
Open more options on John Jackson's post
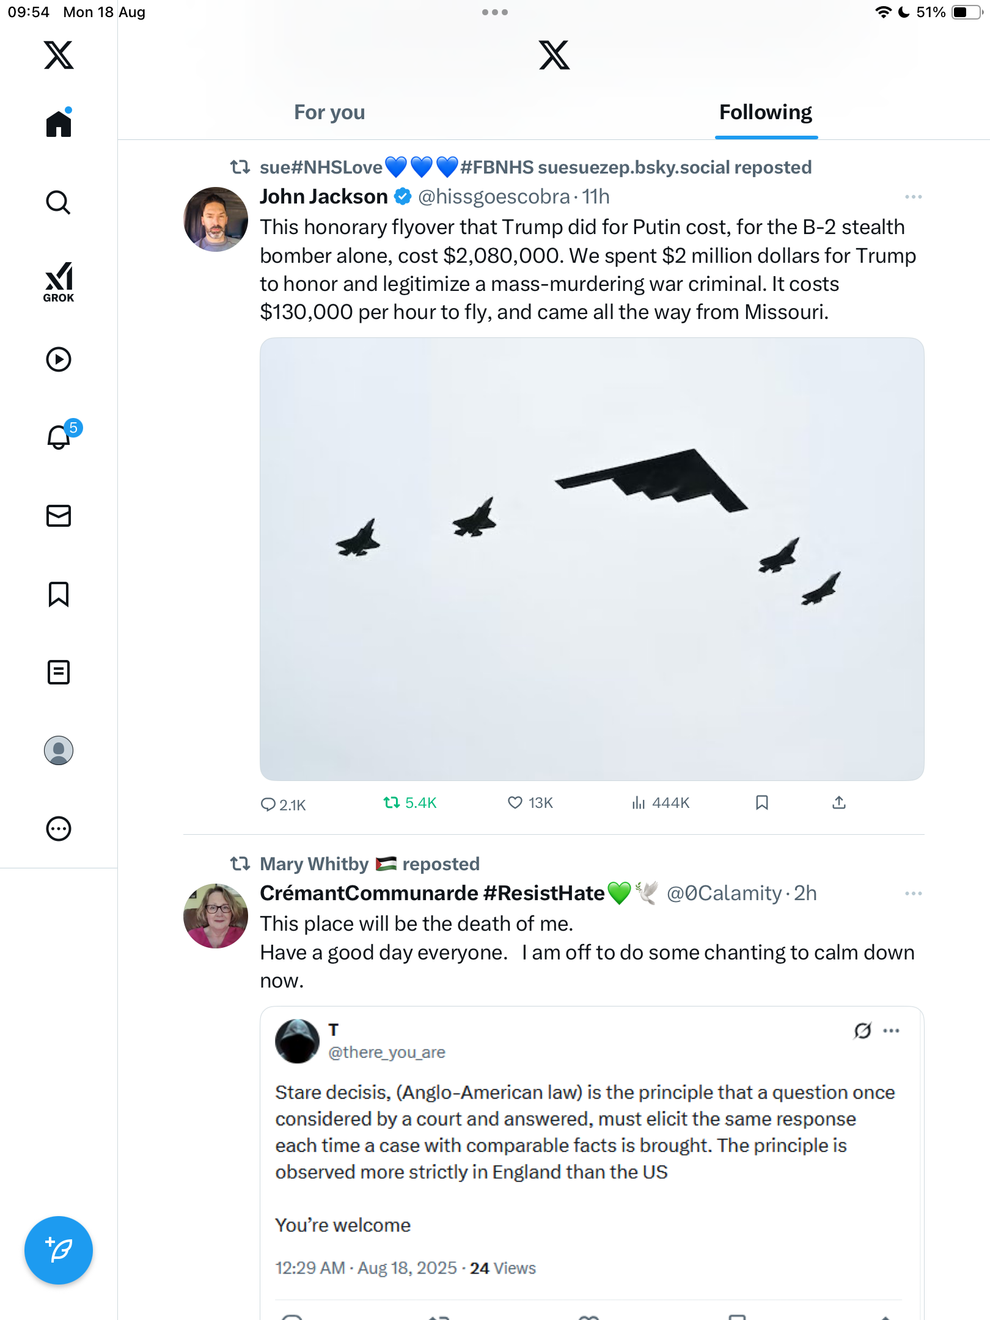(913, 197)
